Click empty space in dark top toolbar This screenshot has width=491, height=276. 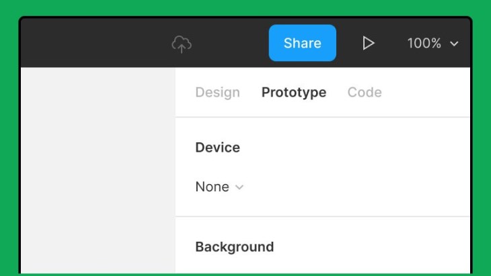pyautogui.click(x=94, y=43)
